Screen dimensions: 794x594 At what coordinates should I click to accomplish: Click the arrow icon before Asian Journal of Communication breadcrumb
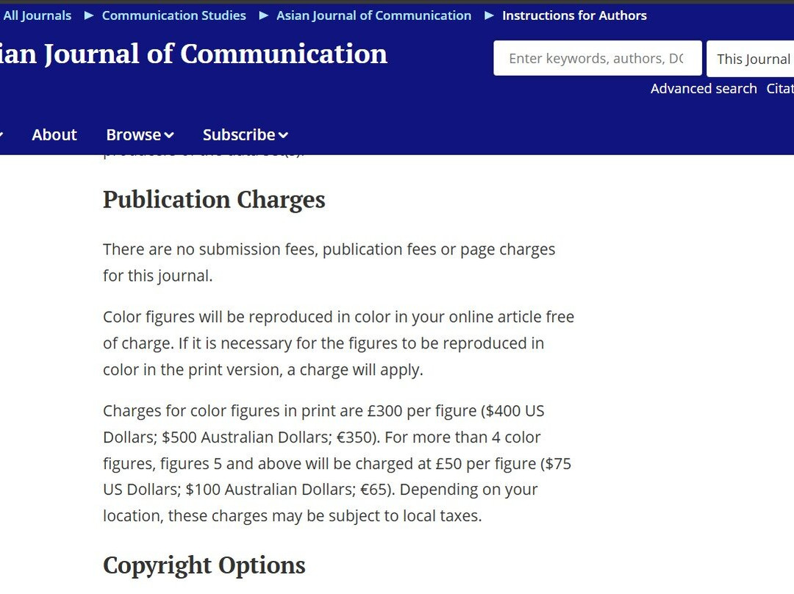click(263, 15)
